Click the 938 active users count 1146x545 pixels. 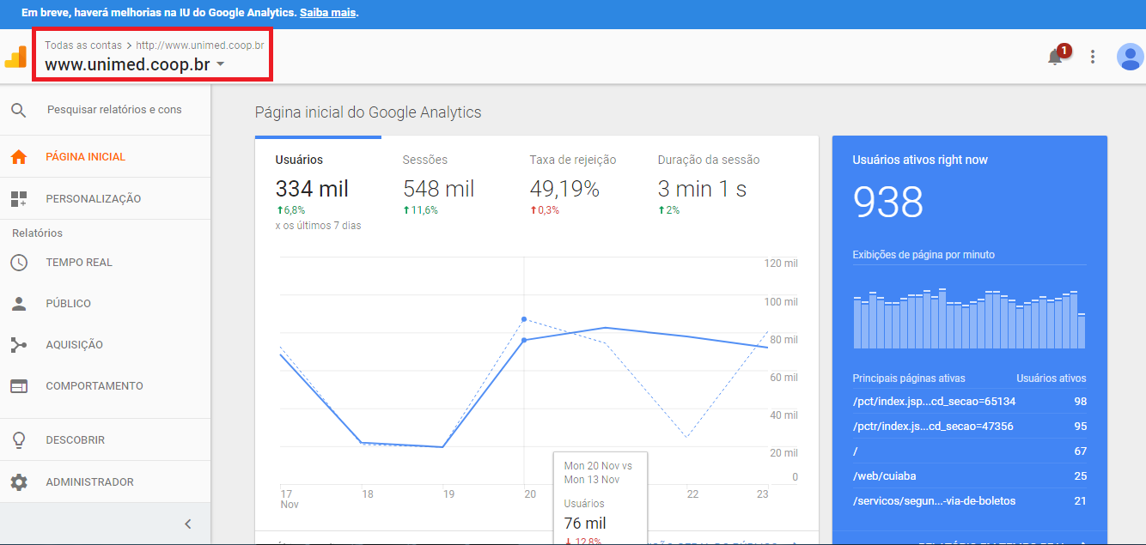click(888, 203)
